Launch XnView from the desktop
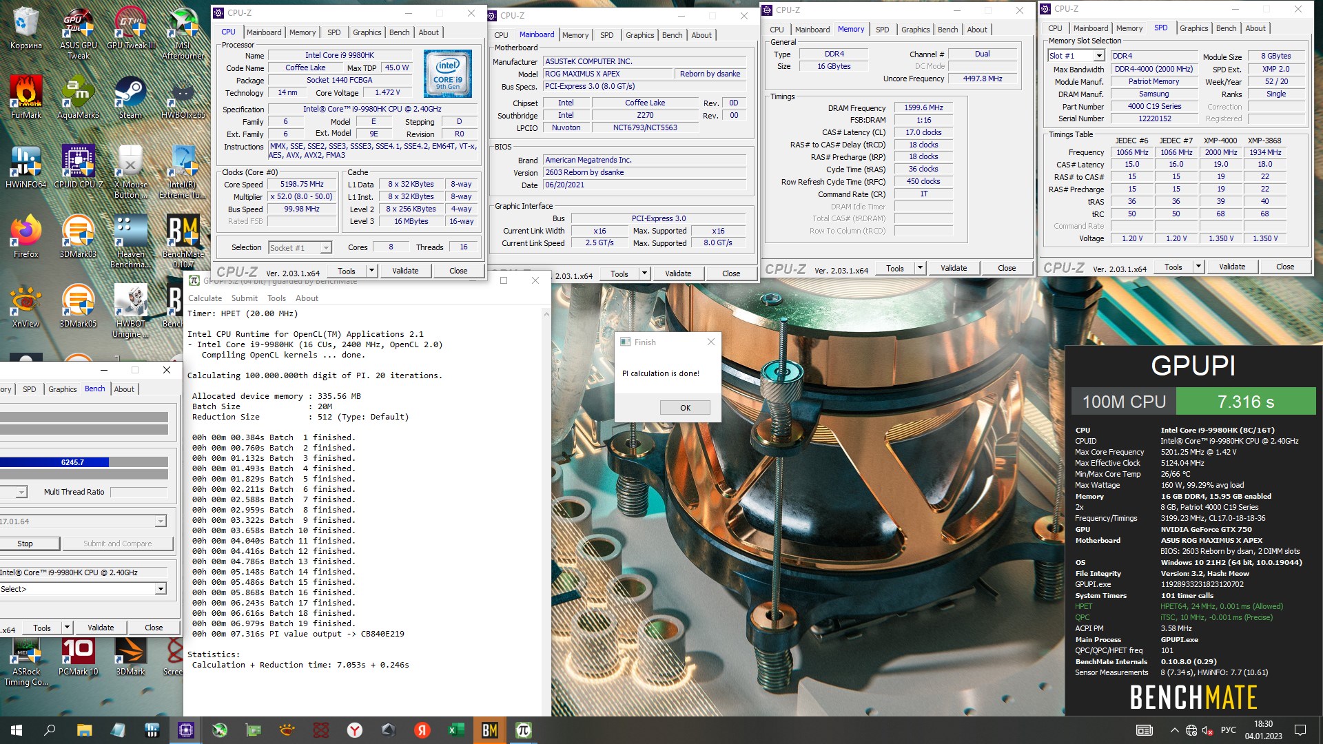This screenshot has width=1323, height=744. click(x=26, y=307)
